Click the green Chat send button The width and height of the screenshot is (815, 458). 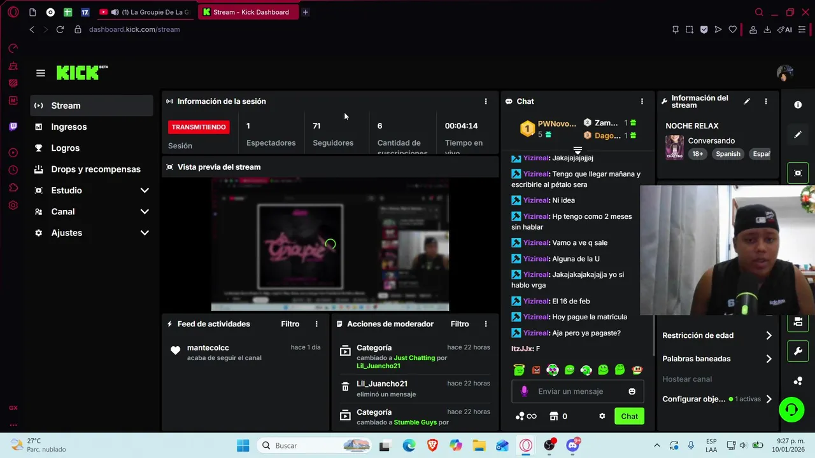coord(629,416)
